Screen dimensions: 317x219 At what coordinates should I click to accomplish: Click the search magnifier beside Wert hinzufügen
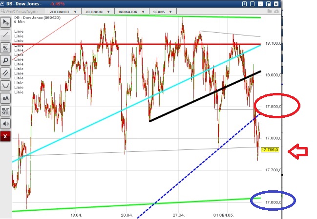click(2, 11)
